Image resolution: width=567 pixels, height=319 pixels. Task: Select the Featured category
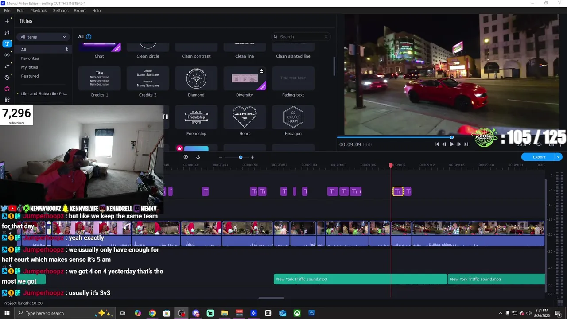(x=30, y=76)
